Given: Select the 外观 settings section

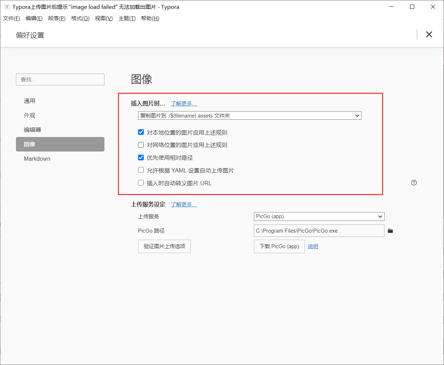Looking at the screenshot, I should 29,115.
